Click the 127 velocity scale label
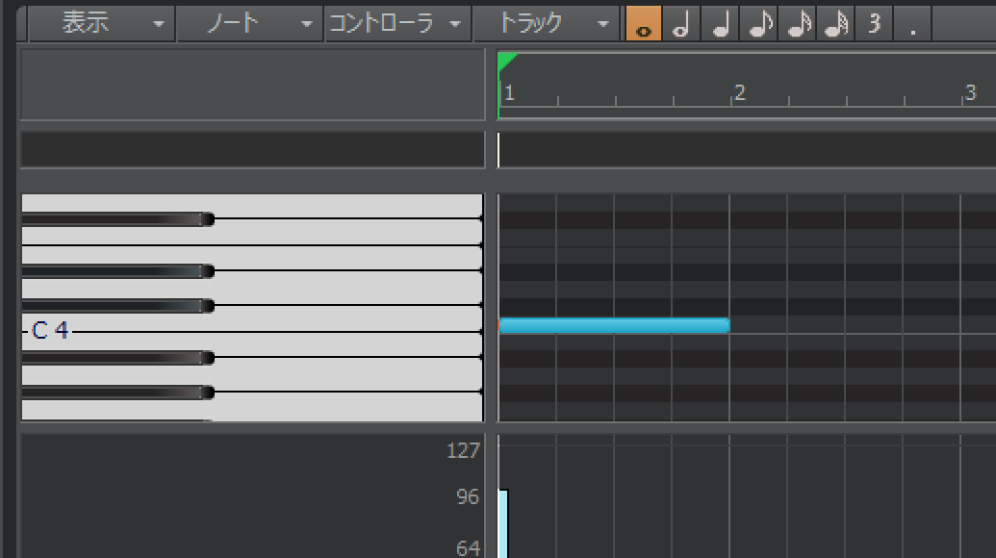996x558 pixels. 465,450
